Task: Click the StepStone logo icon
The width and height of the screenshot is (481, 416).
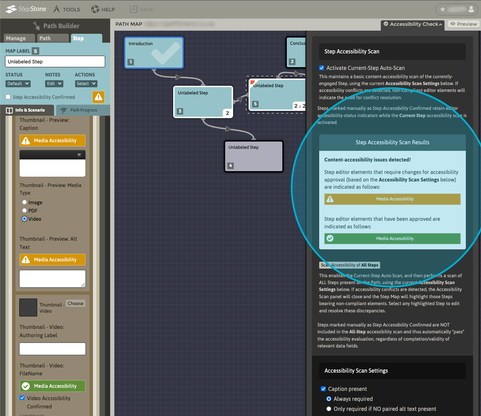Action: [x=11, y=9]
